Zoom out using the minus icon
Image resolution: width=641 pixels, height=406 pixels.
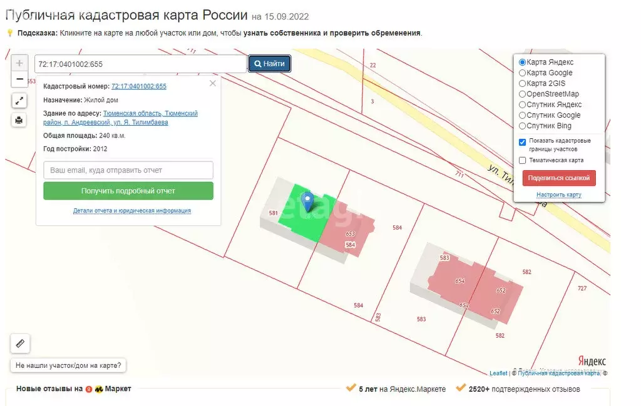point(19,79)
